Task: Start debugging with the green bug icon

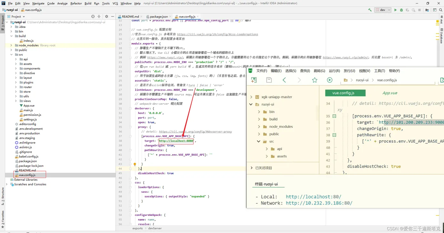Action: tap(401, 10)
